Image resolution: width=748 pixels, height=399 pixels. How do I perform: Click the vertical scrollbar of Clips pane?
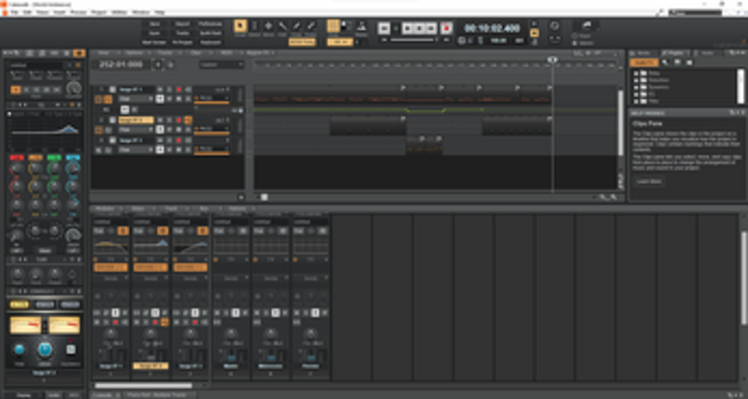pos(621,121)
